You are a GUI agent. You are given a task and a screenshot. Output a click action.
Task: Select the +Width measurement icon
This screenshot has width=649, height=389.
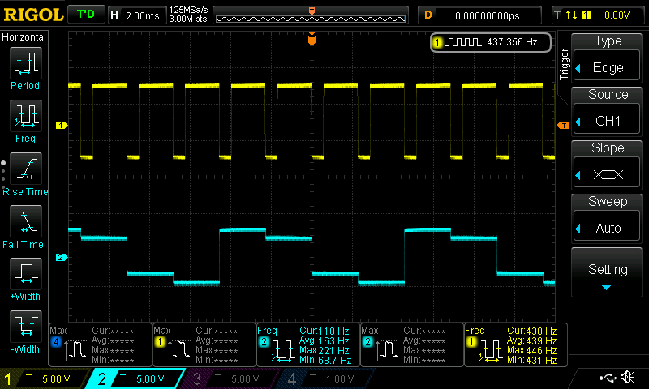[24, 278]
